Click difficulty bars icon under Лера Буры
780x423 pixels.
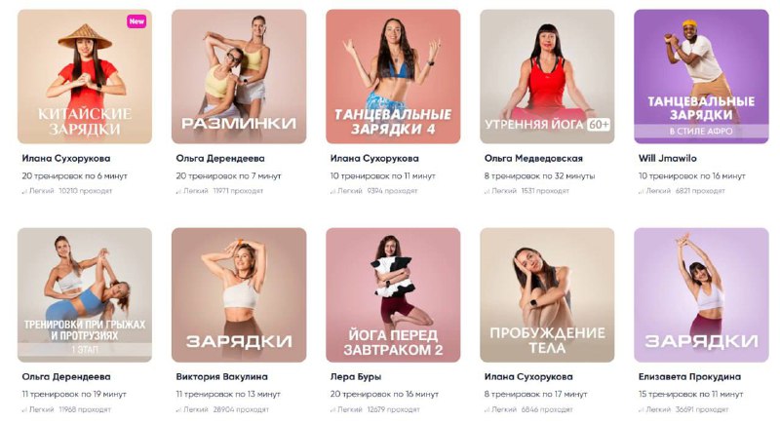pyautogui.click(x=332, y=410)
